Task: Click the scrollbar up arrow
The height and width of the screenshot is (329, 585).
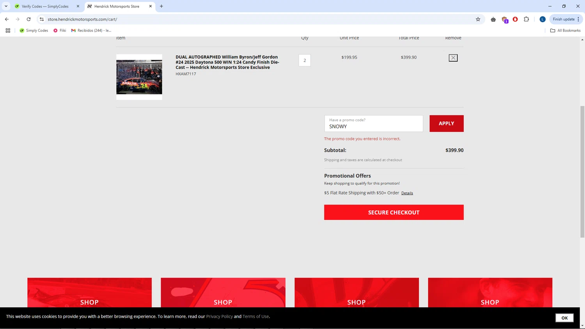Action: coord(582,40)
